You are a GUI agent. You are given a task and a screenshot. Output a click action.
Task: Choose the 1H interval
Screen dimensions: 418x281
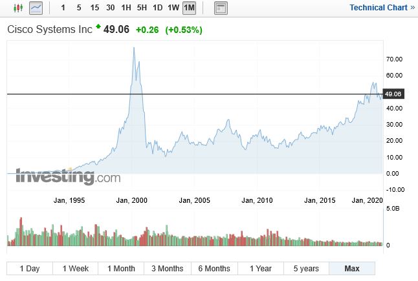tap(126, 8)
